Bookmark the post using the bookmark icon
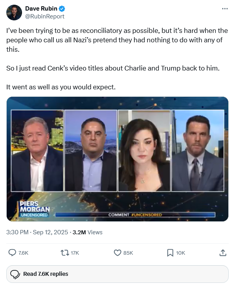The width and height of the screenshot is (235, 286). click(170, 253)
